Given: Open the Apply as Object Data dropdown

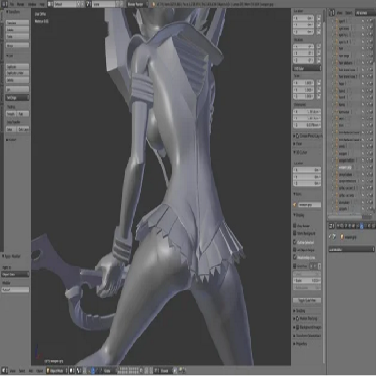Looking at the screenshot, I should tap(16, 274).
